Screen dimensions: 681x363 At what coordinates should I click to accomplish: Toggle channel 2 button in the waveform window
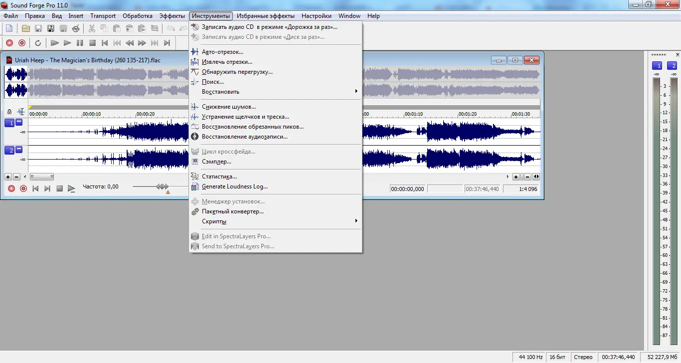point(9,151)
